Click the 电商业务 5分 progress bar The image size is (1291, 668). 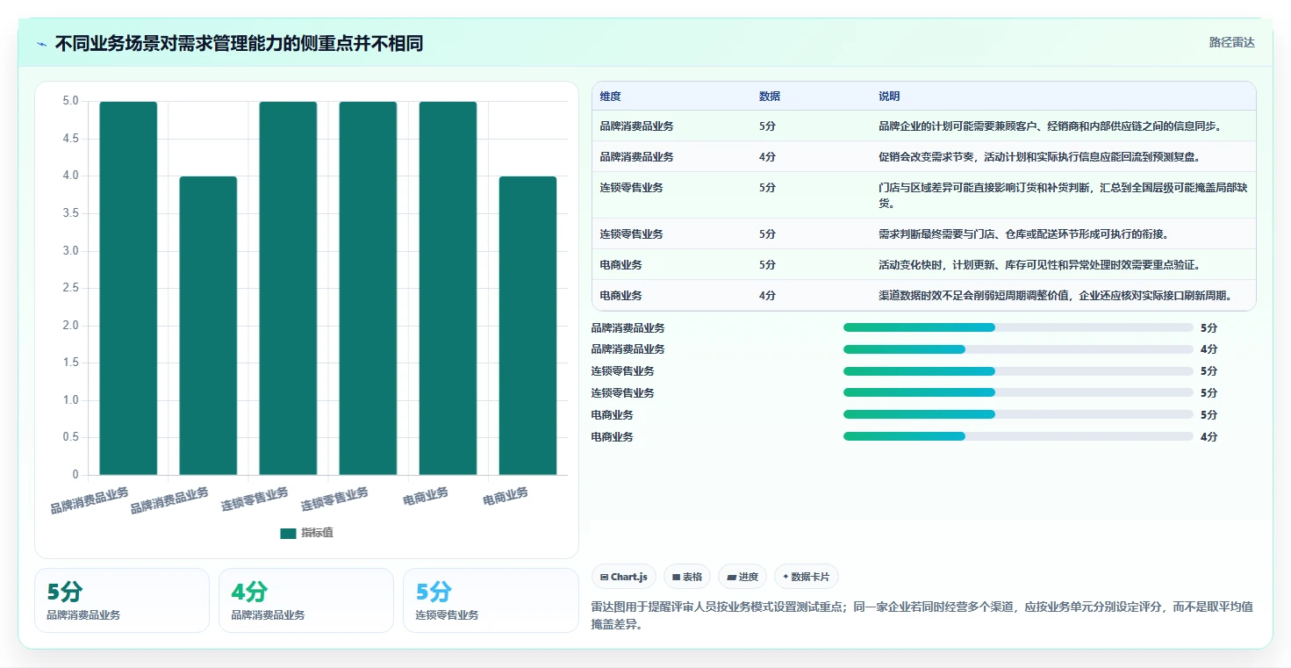(x=1018, y=414)
